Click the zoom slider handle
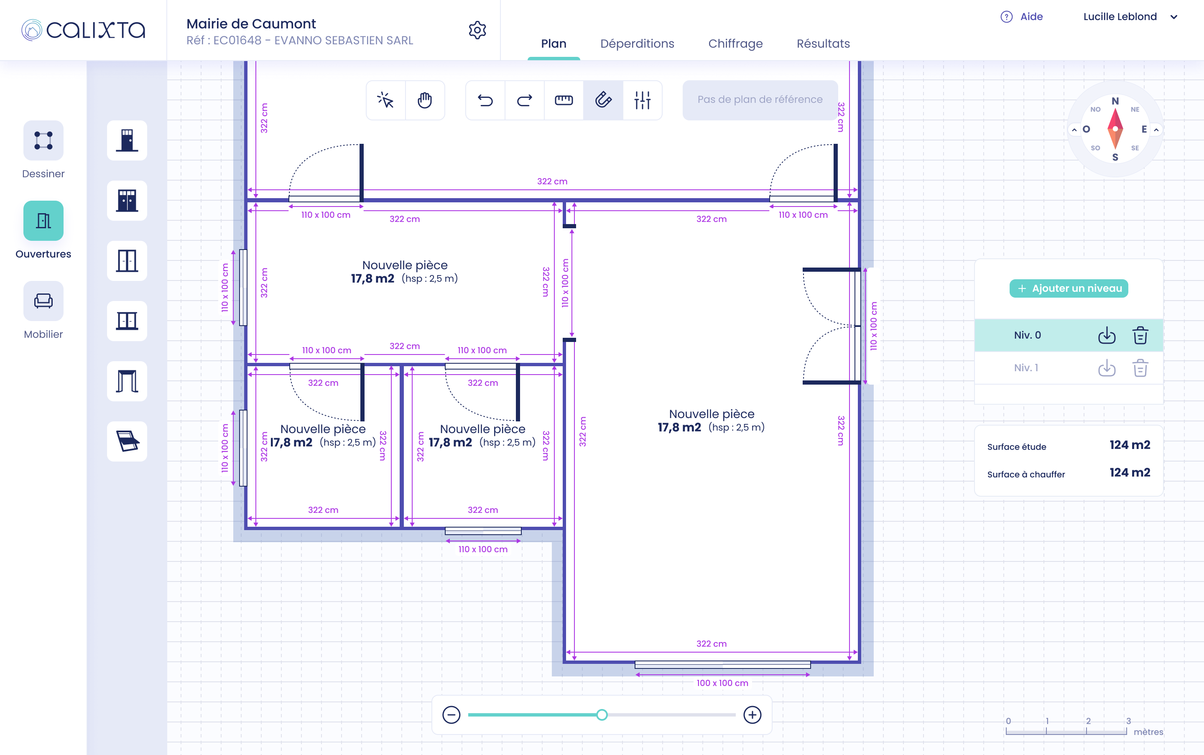The width and height of the screenshot is (1204, 755). [602, 715]
